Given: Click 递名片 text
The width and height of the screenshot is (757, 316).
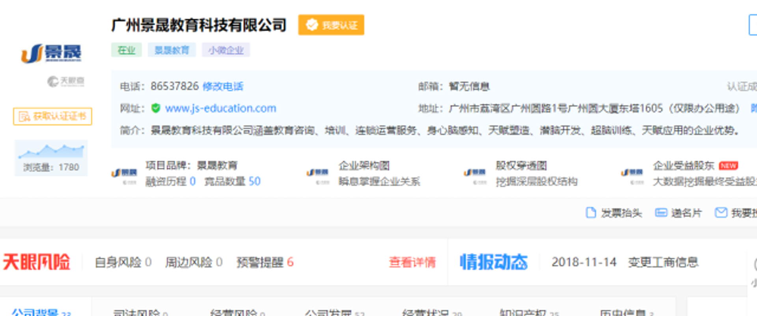Looking at the screenshot, I should [686, 213].
